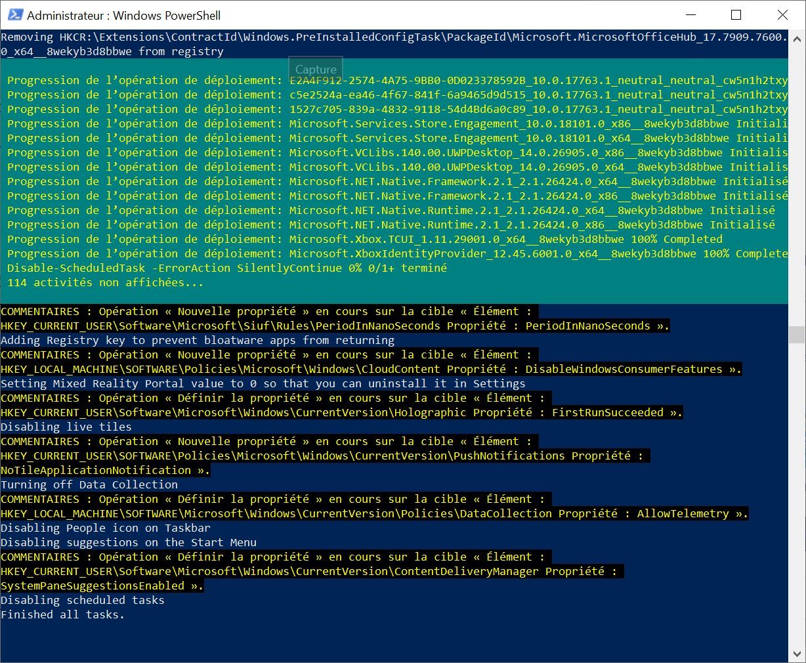Viewport: 806px width, 663px height.
Task: Click the 'Disabling scheduled tasks' line
Action: click(83, 600)
